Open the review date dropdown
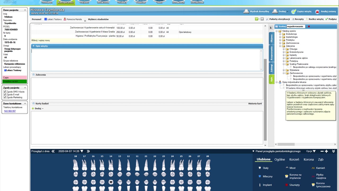The height and width of the screenshot is (191, 339). click(82, 151)
